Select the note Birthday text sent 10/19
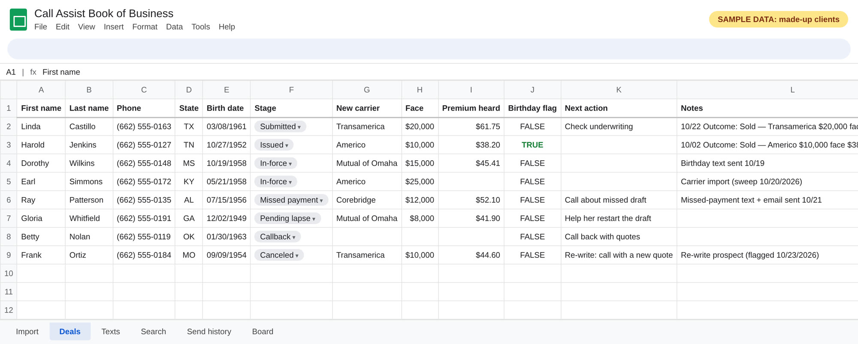The height and width of the screenshot is (344, 858). (767, 163)
